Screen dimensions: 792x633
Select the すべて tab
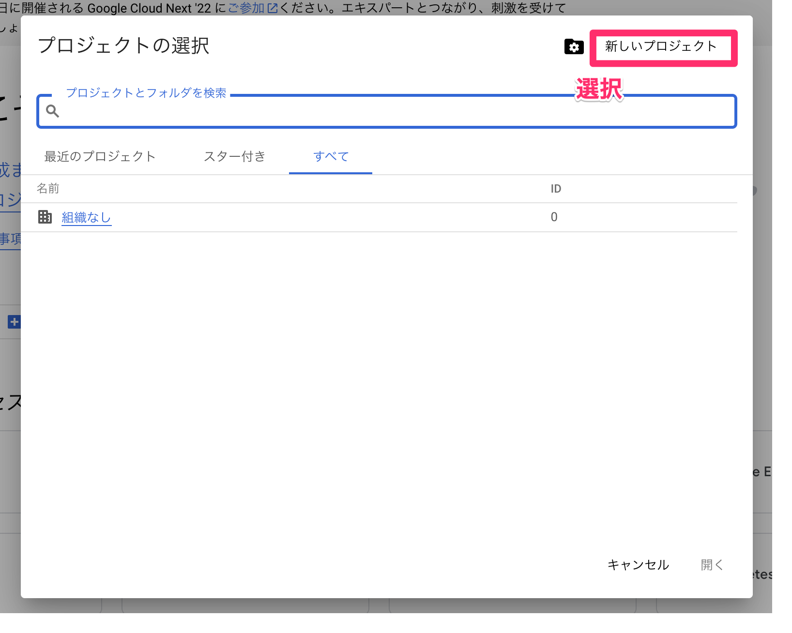331,156
